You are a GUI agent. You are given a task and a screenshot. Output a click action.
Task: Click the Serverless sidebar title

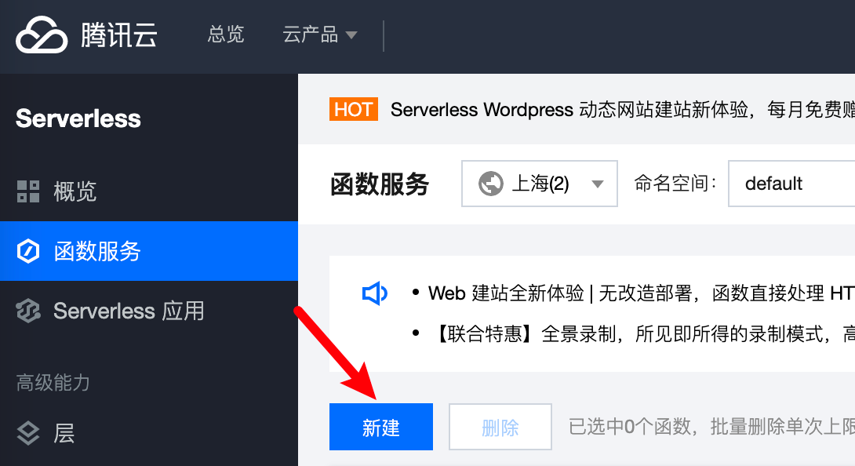(x=78, y=118)
